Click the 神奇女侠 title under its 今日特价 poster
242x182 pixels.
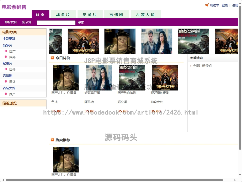click(157, 102)
